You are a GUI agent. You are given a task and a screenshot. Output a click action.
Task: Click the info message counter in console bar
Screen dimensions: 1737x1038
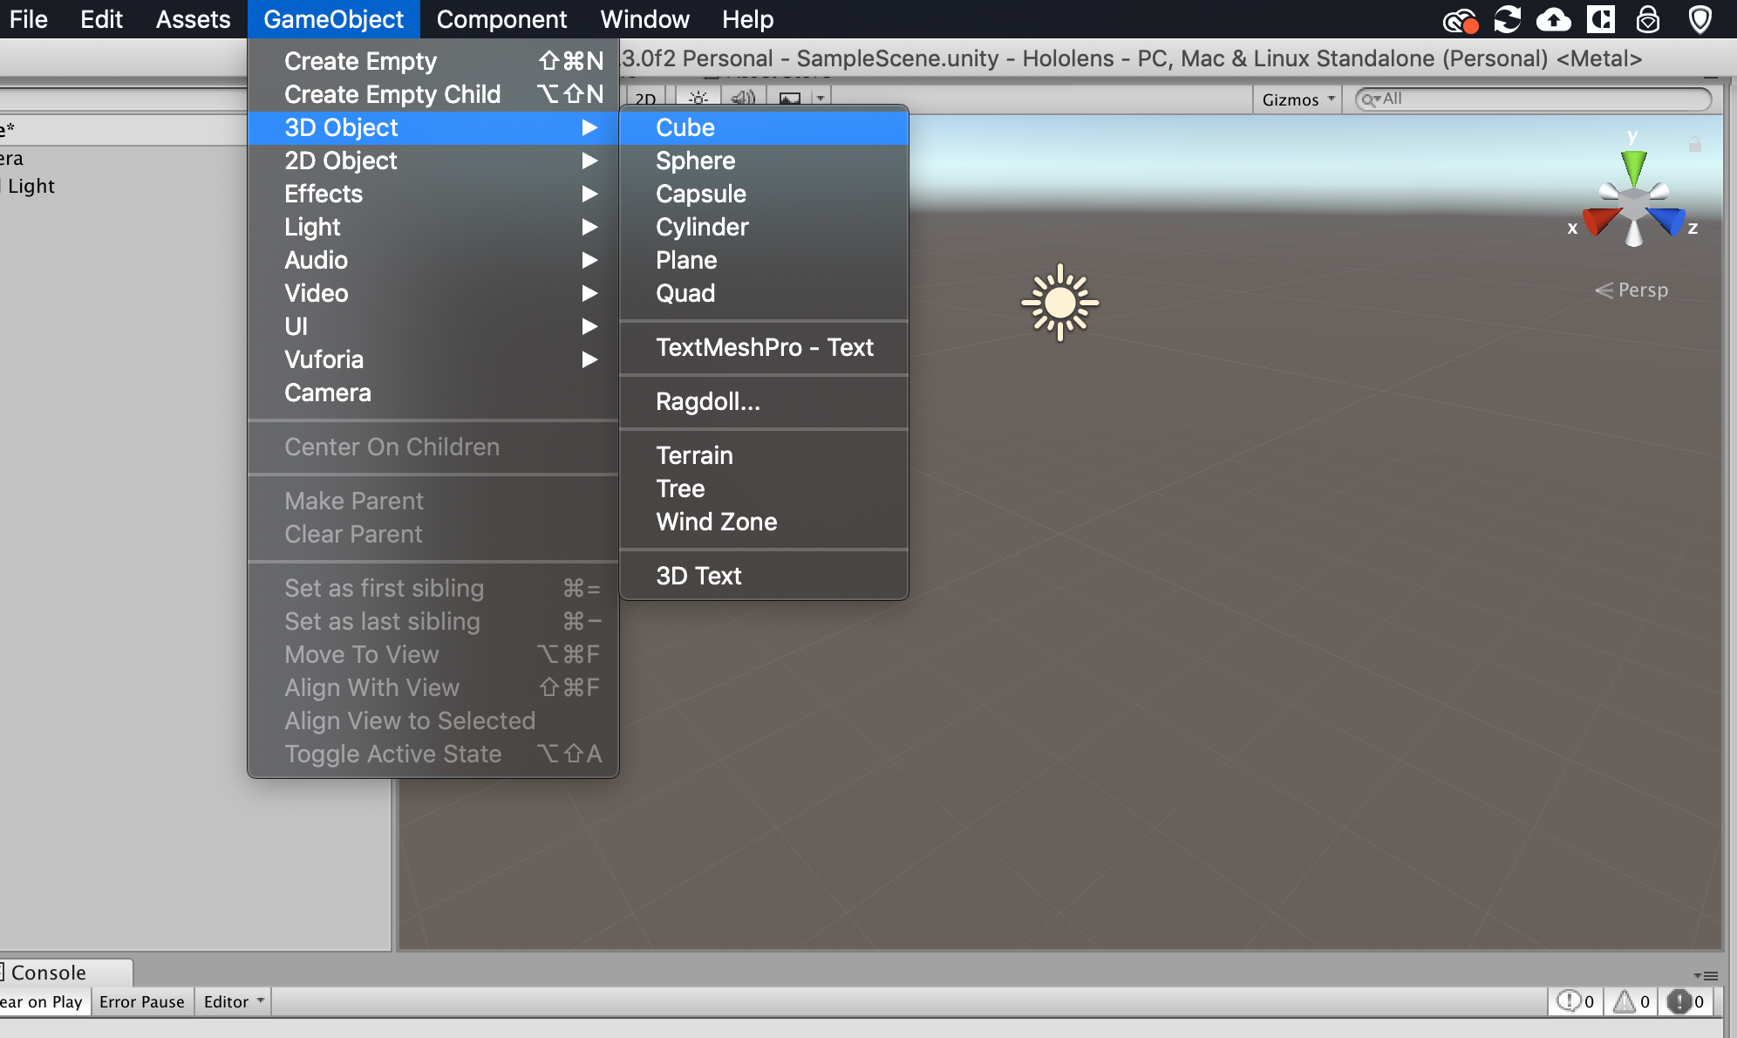[1575, 1001]
